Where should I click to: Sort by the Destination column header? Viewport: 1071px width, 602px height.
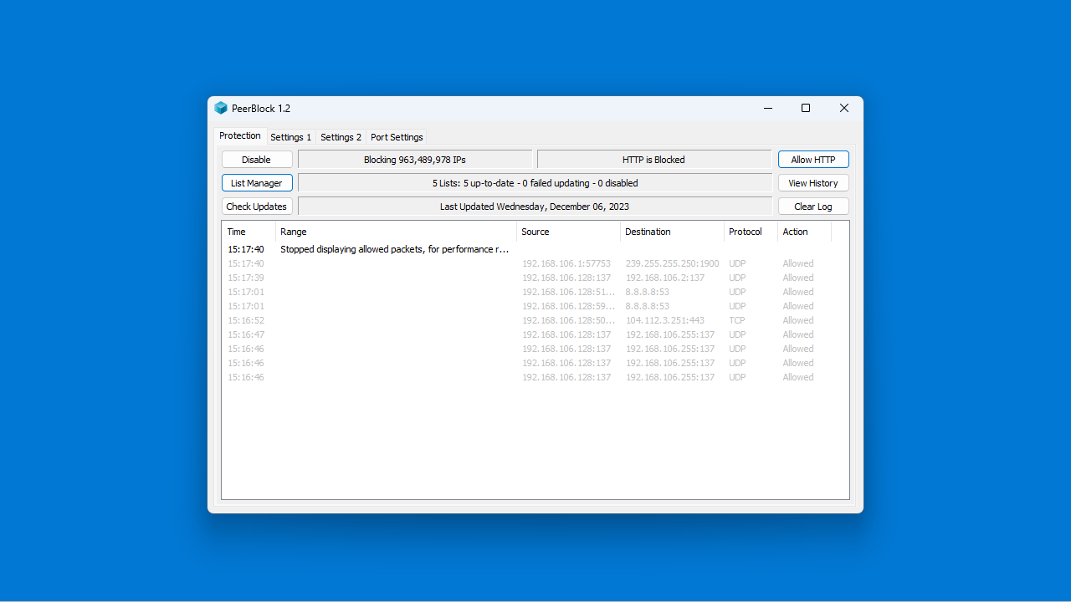(x=672, y=232)
